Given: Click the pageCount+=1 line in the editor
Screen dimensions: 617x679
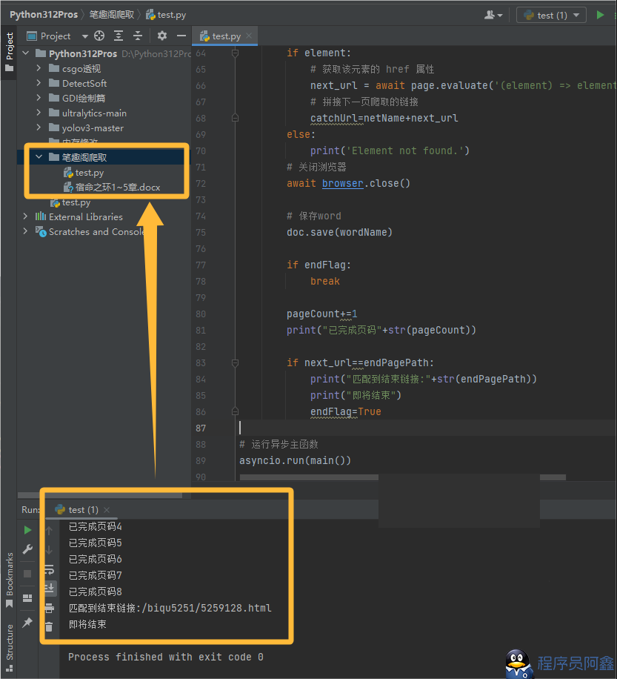Looking at the screenshot, I should tap(322, 314).
